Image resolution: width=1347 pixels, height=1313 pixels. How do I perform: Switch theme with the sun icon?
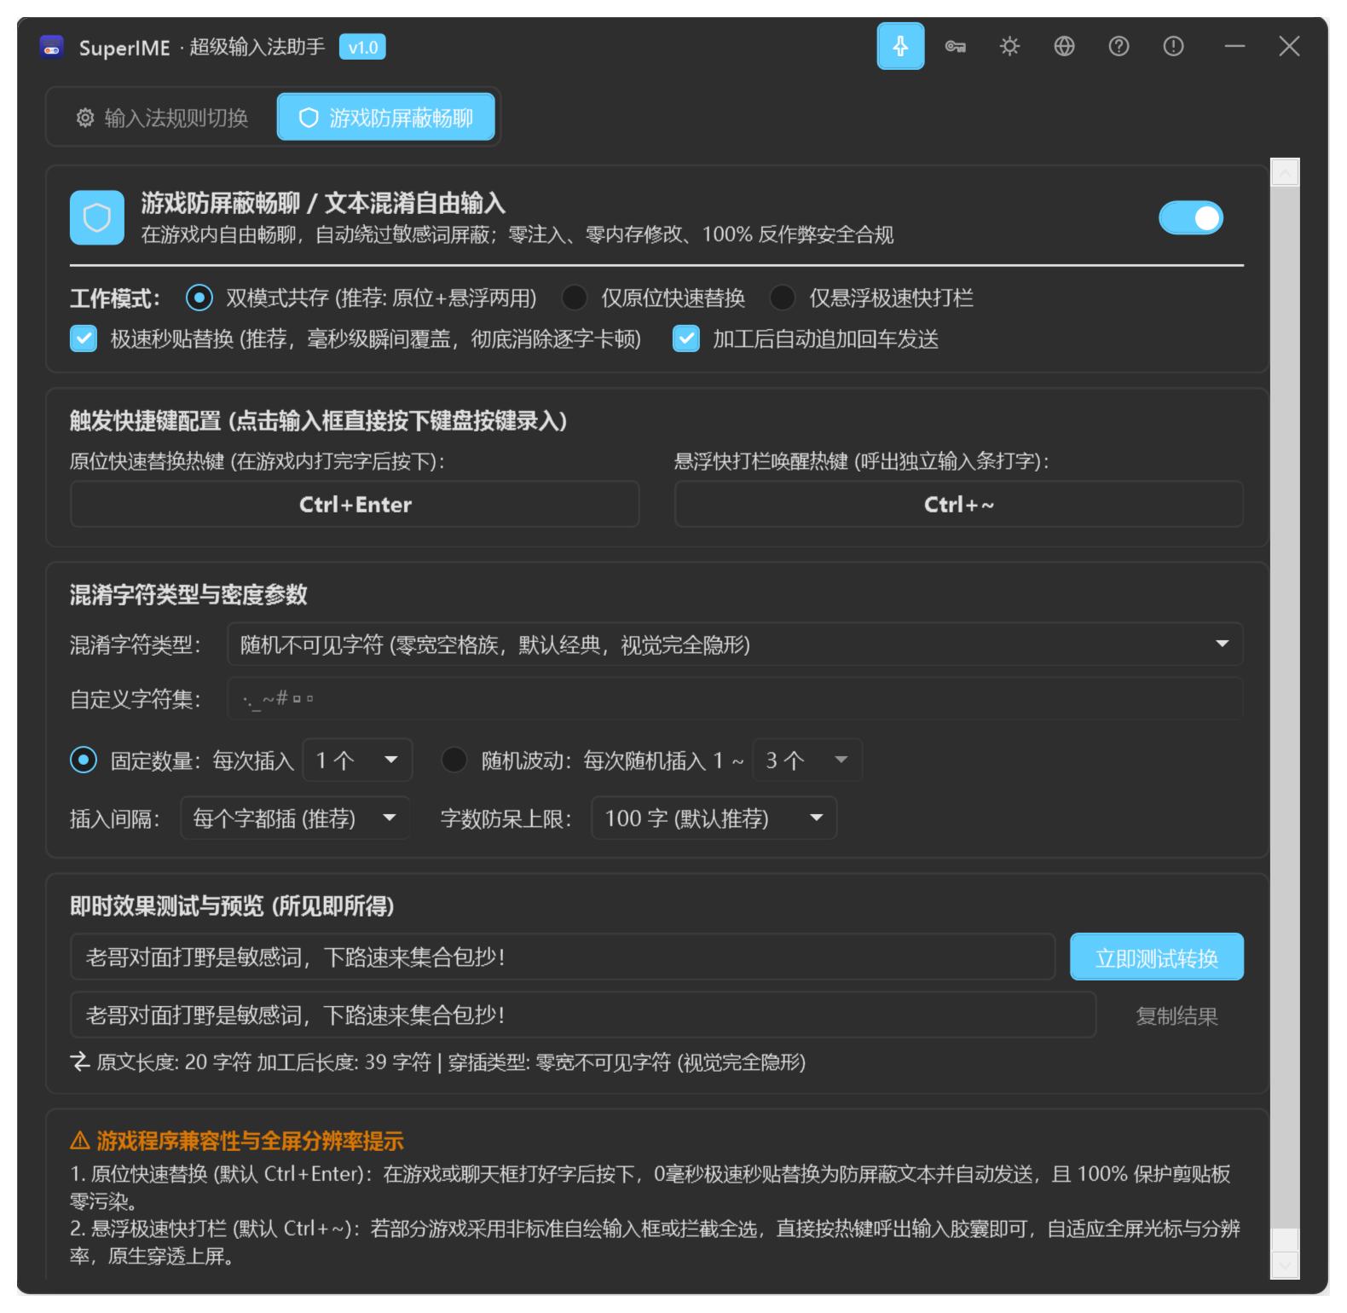tap(1009, 46)
